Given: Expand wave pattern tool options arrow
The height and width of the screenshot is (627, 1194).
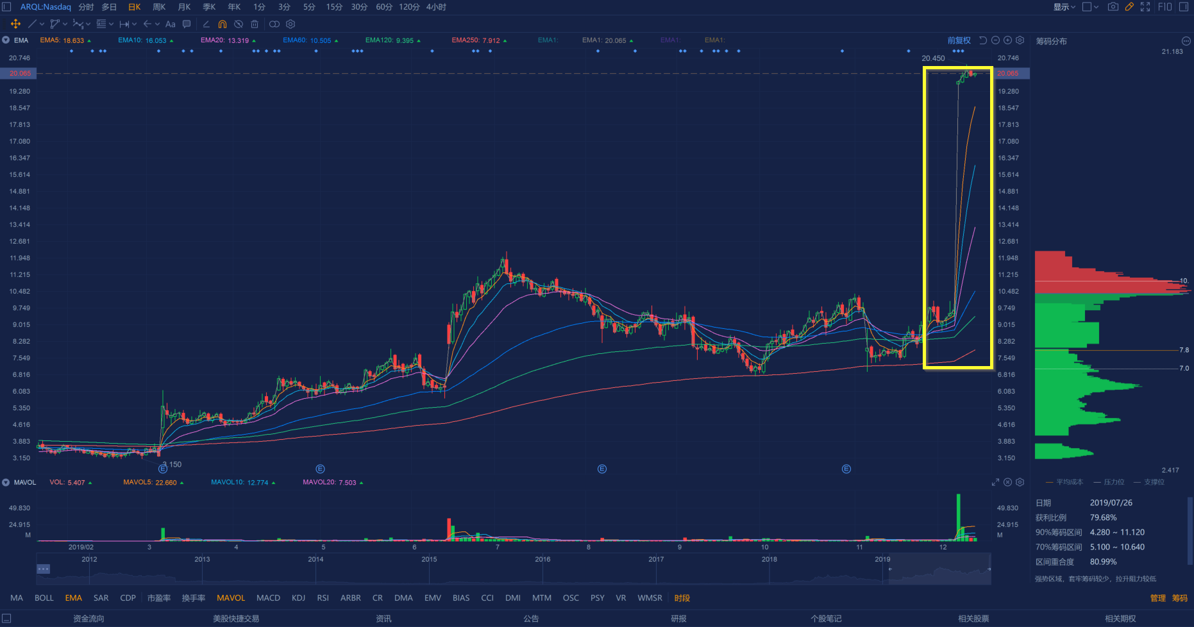Looking at the screenshot, I should pyautogui.click(x=88, y=24).
